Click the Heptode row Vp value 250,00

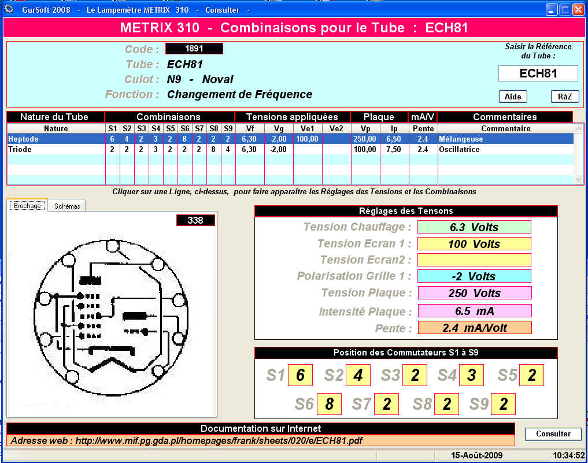coord(364,139)
